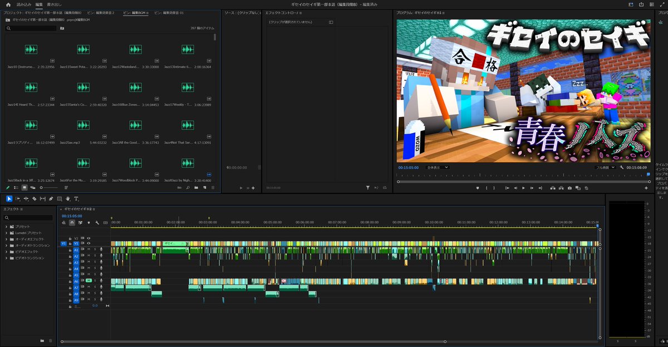Go to Out point in Program monitor

540,188
